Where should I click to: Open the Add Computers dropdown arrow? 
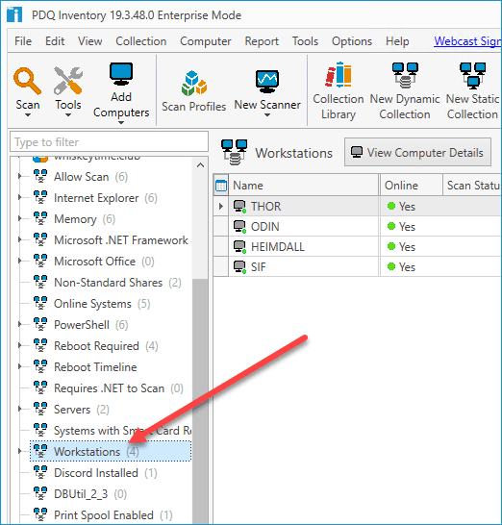coord(121,122)
